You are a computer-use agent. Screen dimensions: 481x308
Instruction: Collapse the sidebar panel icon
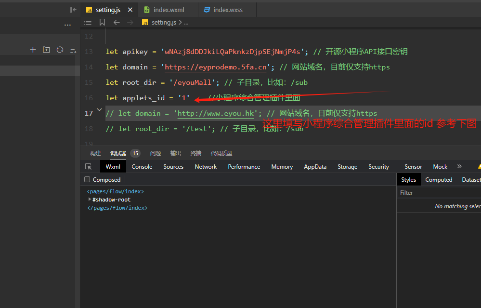coord(73,10)
